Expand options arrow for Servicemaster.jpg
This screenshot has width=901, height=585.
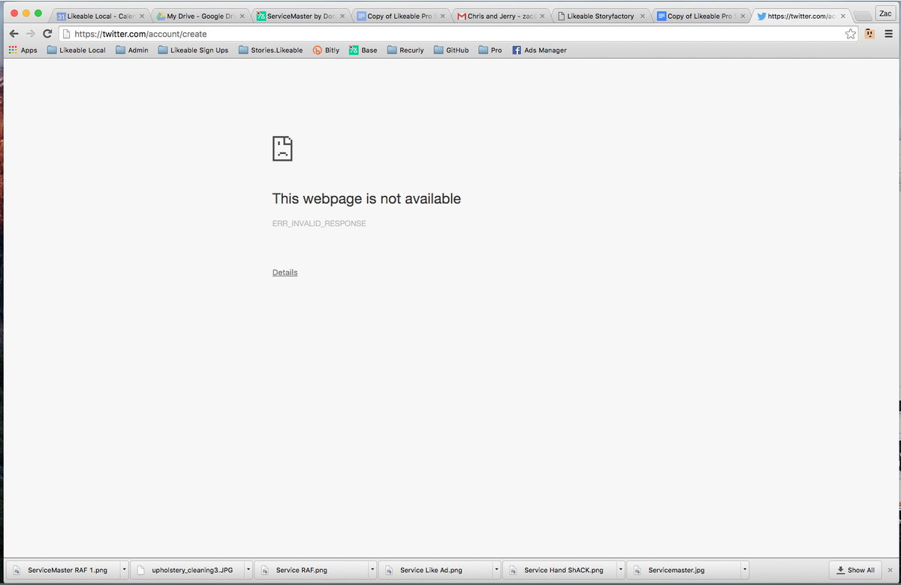click(745, 570)
